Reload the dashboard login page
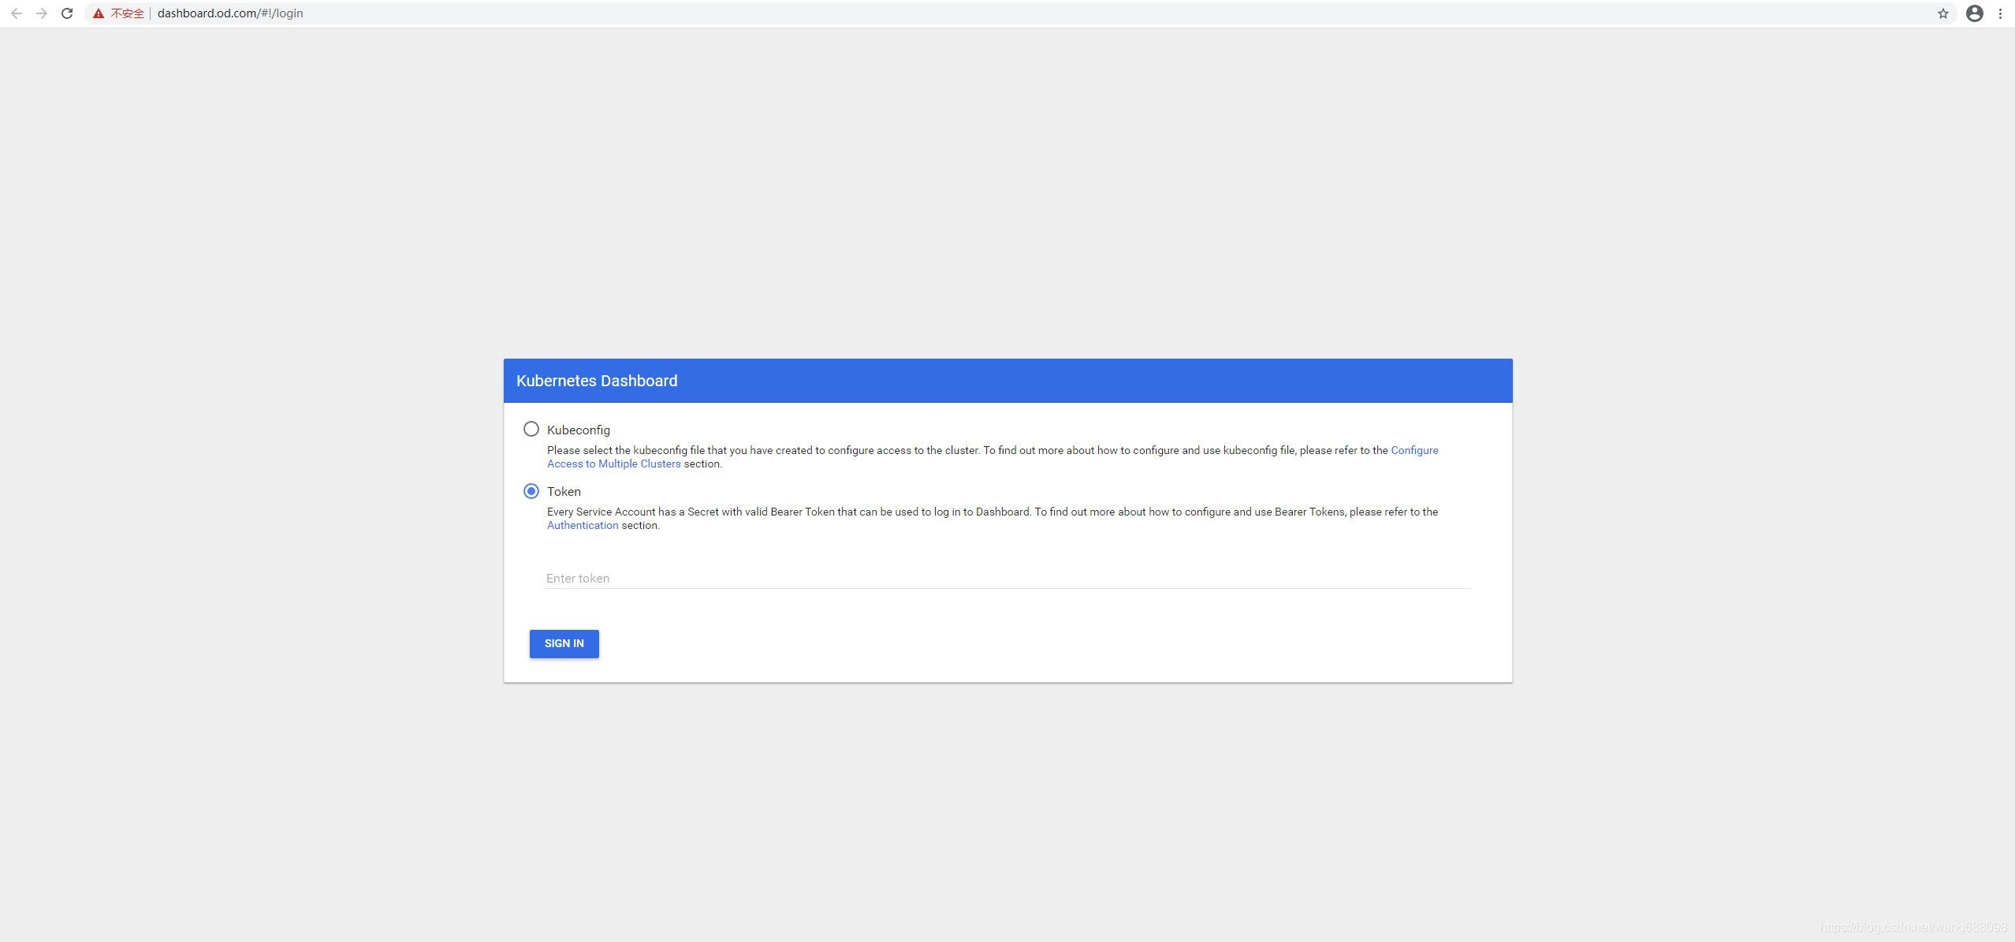Viewport: 2015px width, 942px height. 67,13
